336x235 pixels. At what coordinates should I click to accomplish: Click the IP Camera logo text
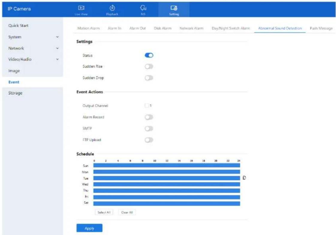[19, 9]
